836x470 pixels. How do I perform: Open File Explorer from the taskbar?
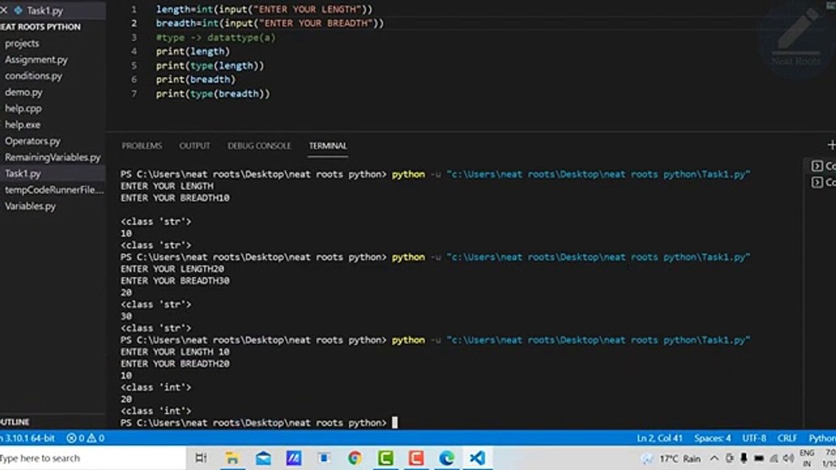click(x=232, y=458)
